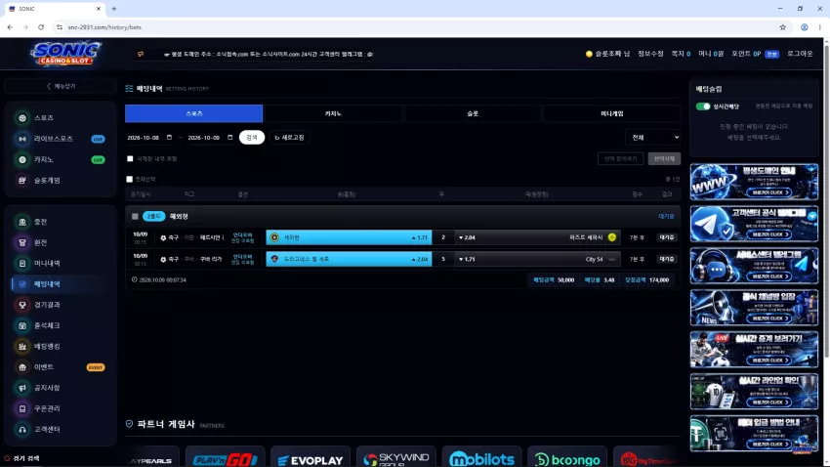Open the 라이브스포츠 sidebar icon
Screen dimensions: 830x467
pyautogui.click(x=22, y=139)
